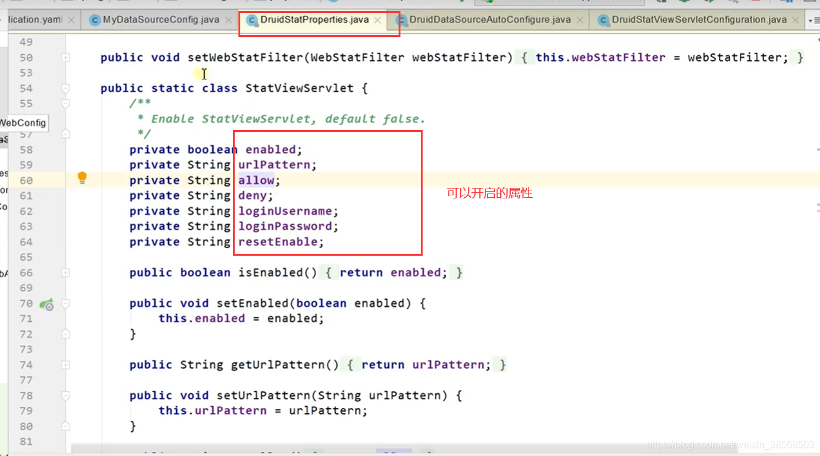The height and width of the screenshot is (456, 820).
Task: Click the 'resetEnable' field name
Action: 277,242
